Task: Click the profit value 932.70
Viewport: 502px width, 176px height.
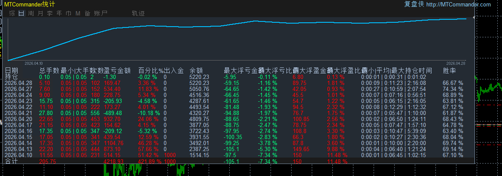Action: point(113,119)
